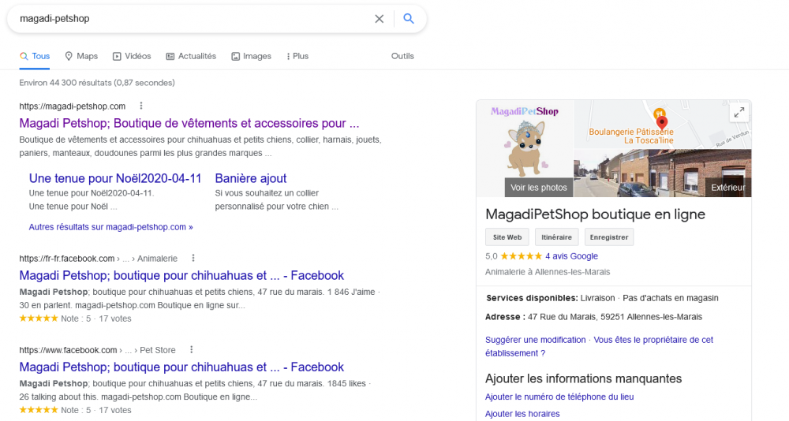Image resolution: width=789 pixels, height=421 pixels.
Task: Switch to the Maps tab
Action: [81, 56]
